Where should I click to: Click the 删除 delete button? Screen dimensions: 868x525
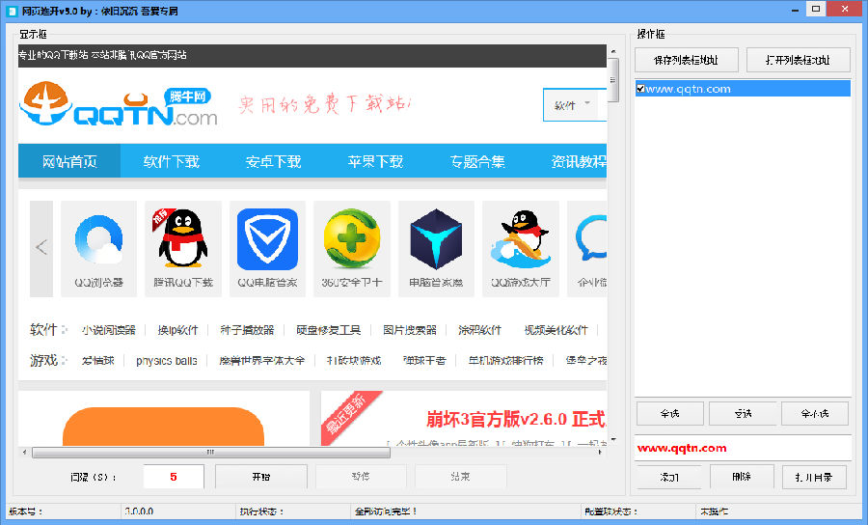click(742, 477)
